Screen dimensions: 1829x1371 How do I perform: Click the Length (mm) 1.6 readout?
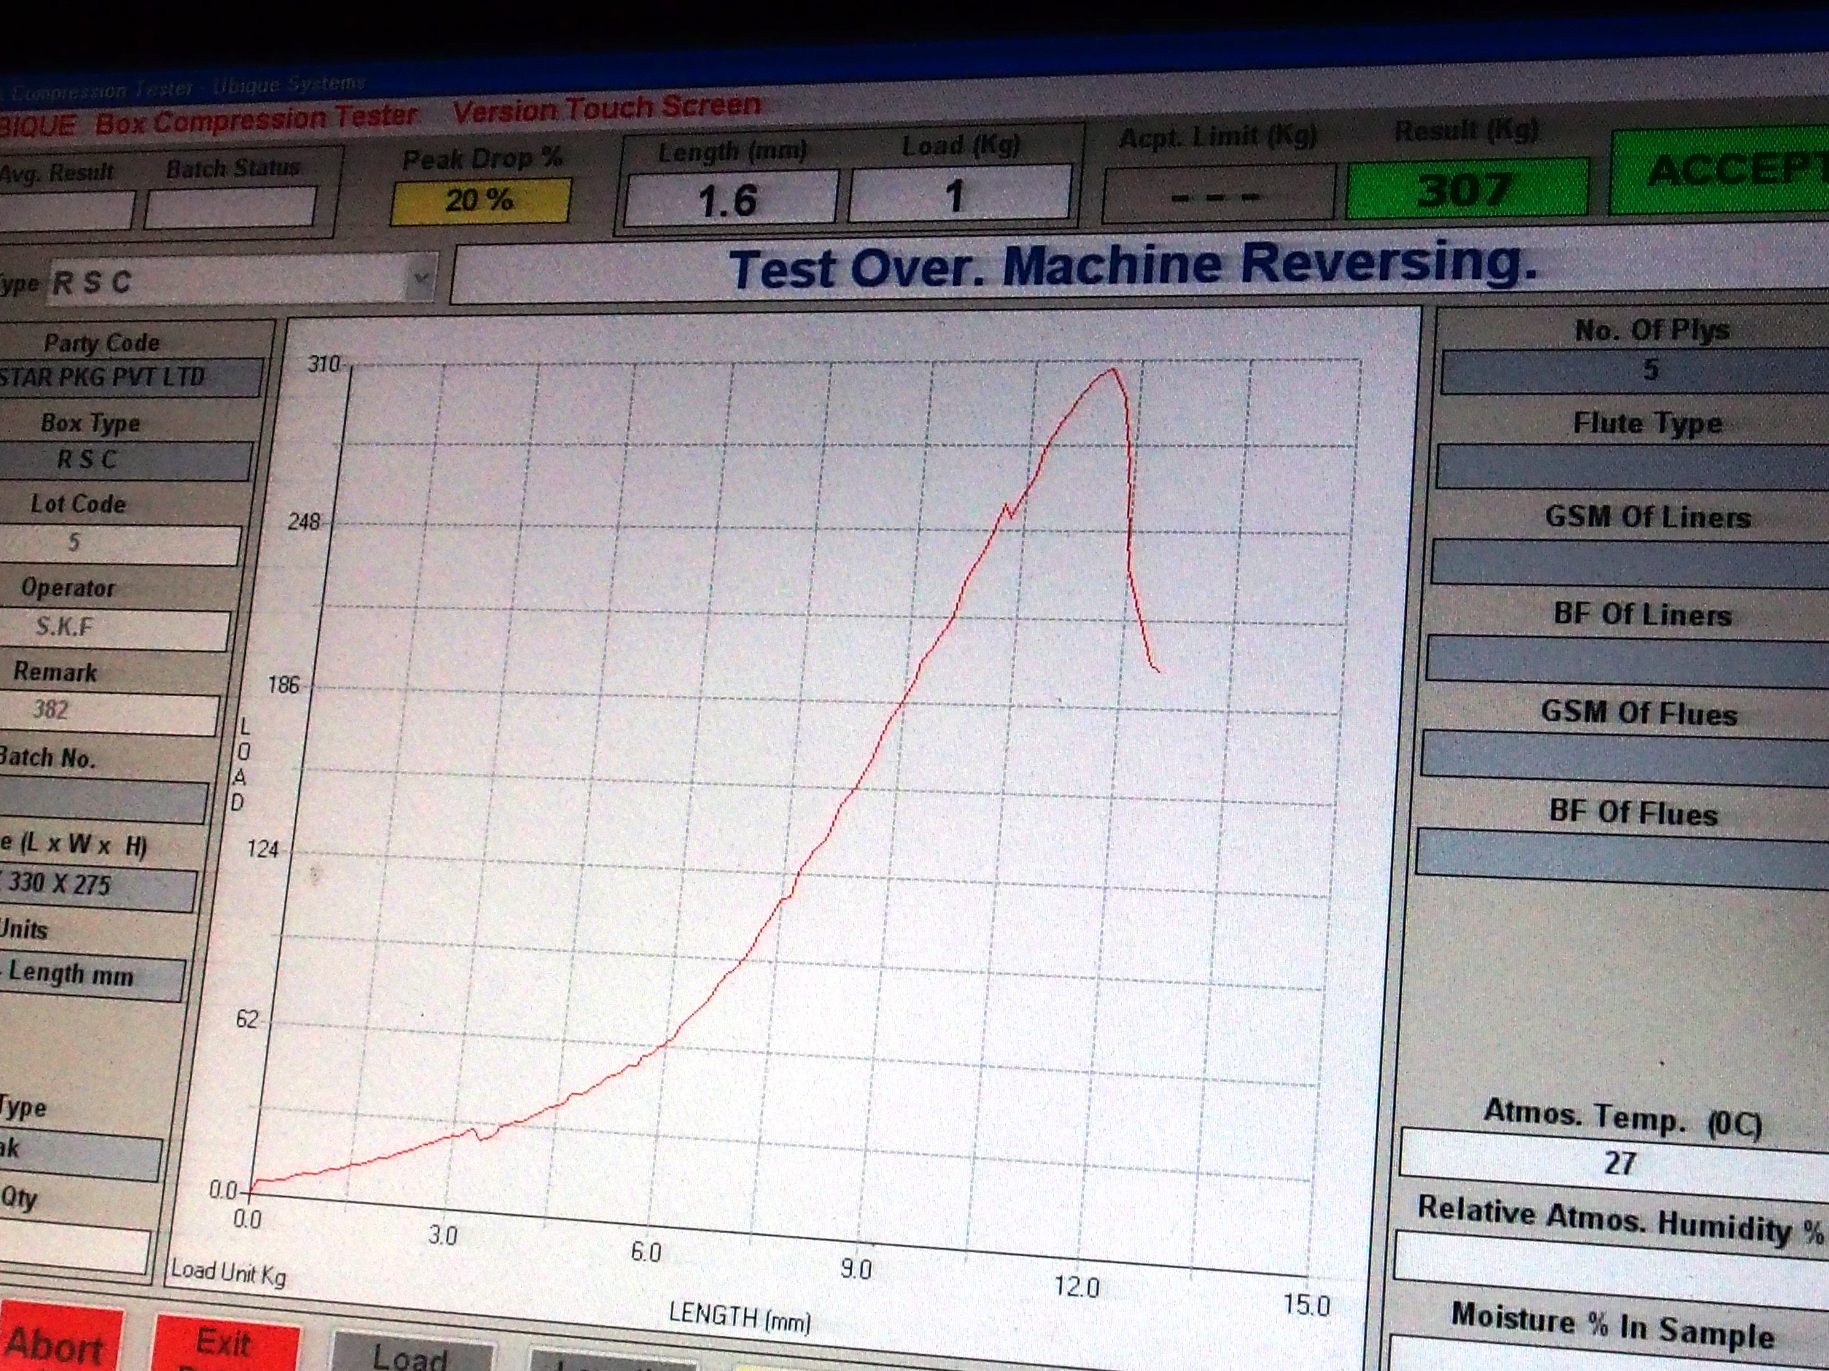tap(729, 198)
